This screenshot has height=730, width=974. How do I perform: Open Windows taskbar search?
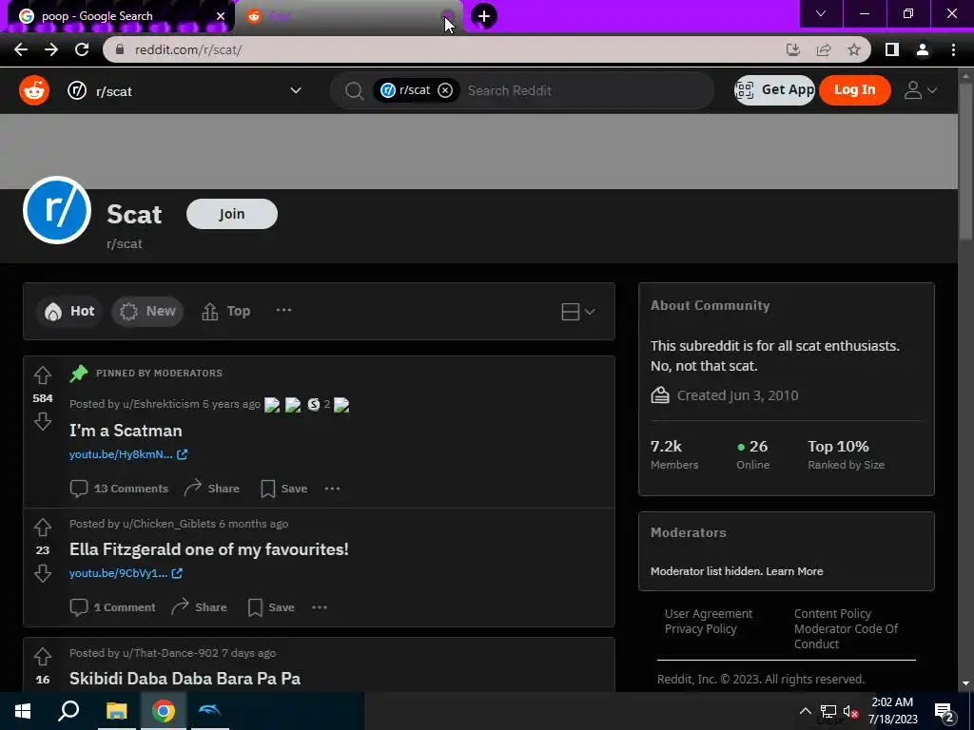[x=68, y=711]
